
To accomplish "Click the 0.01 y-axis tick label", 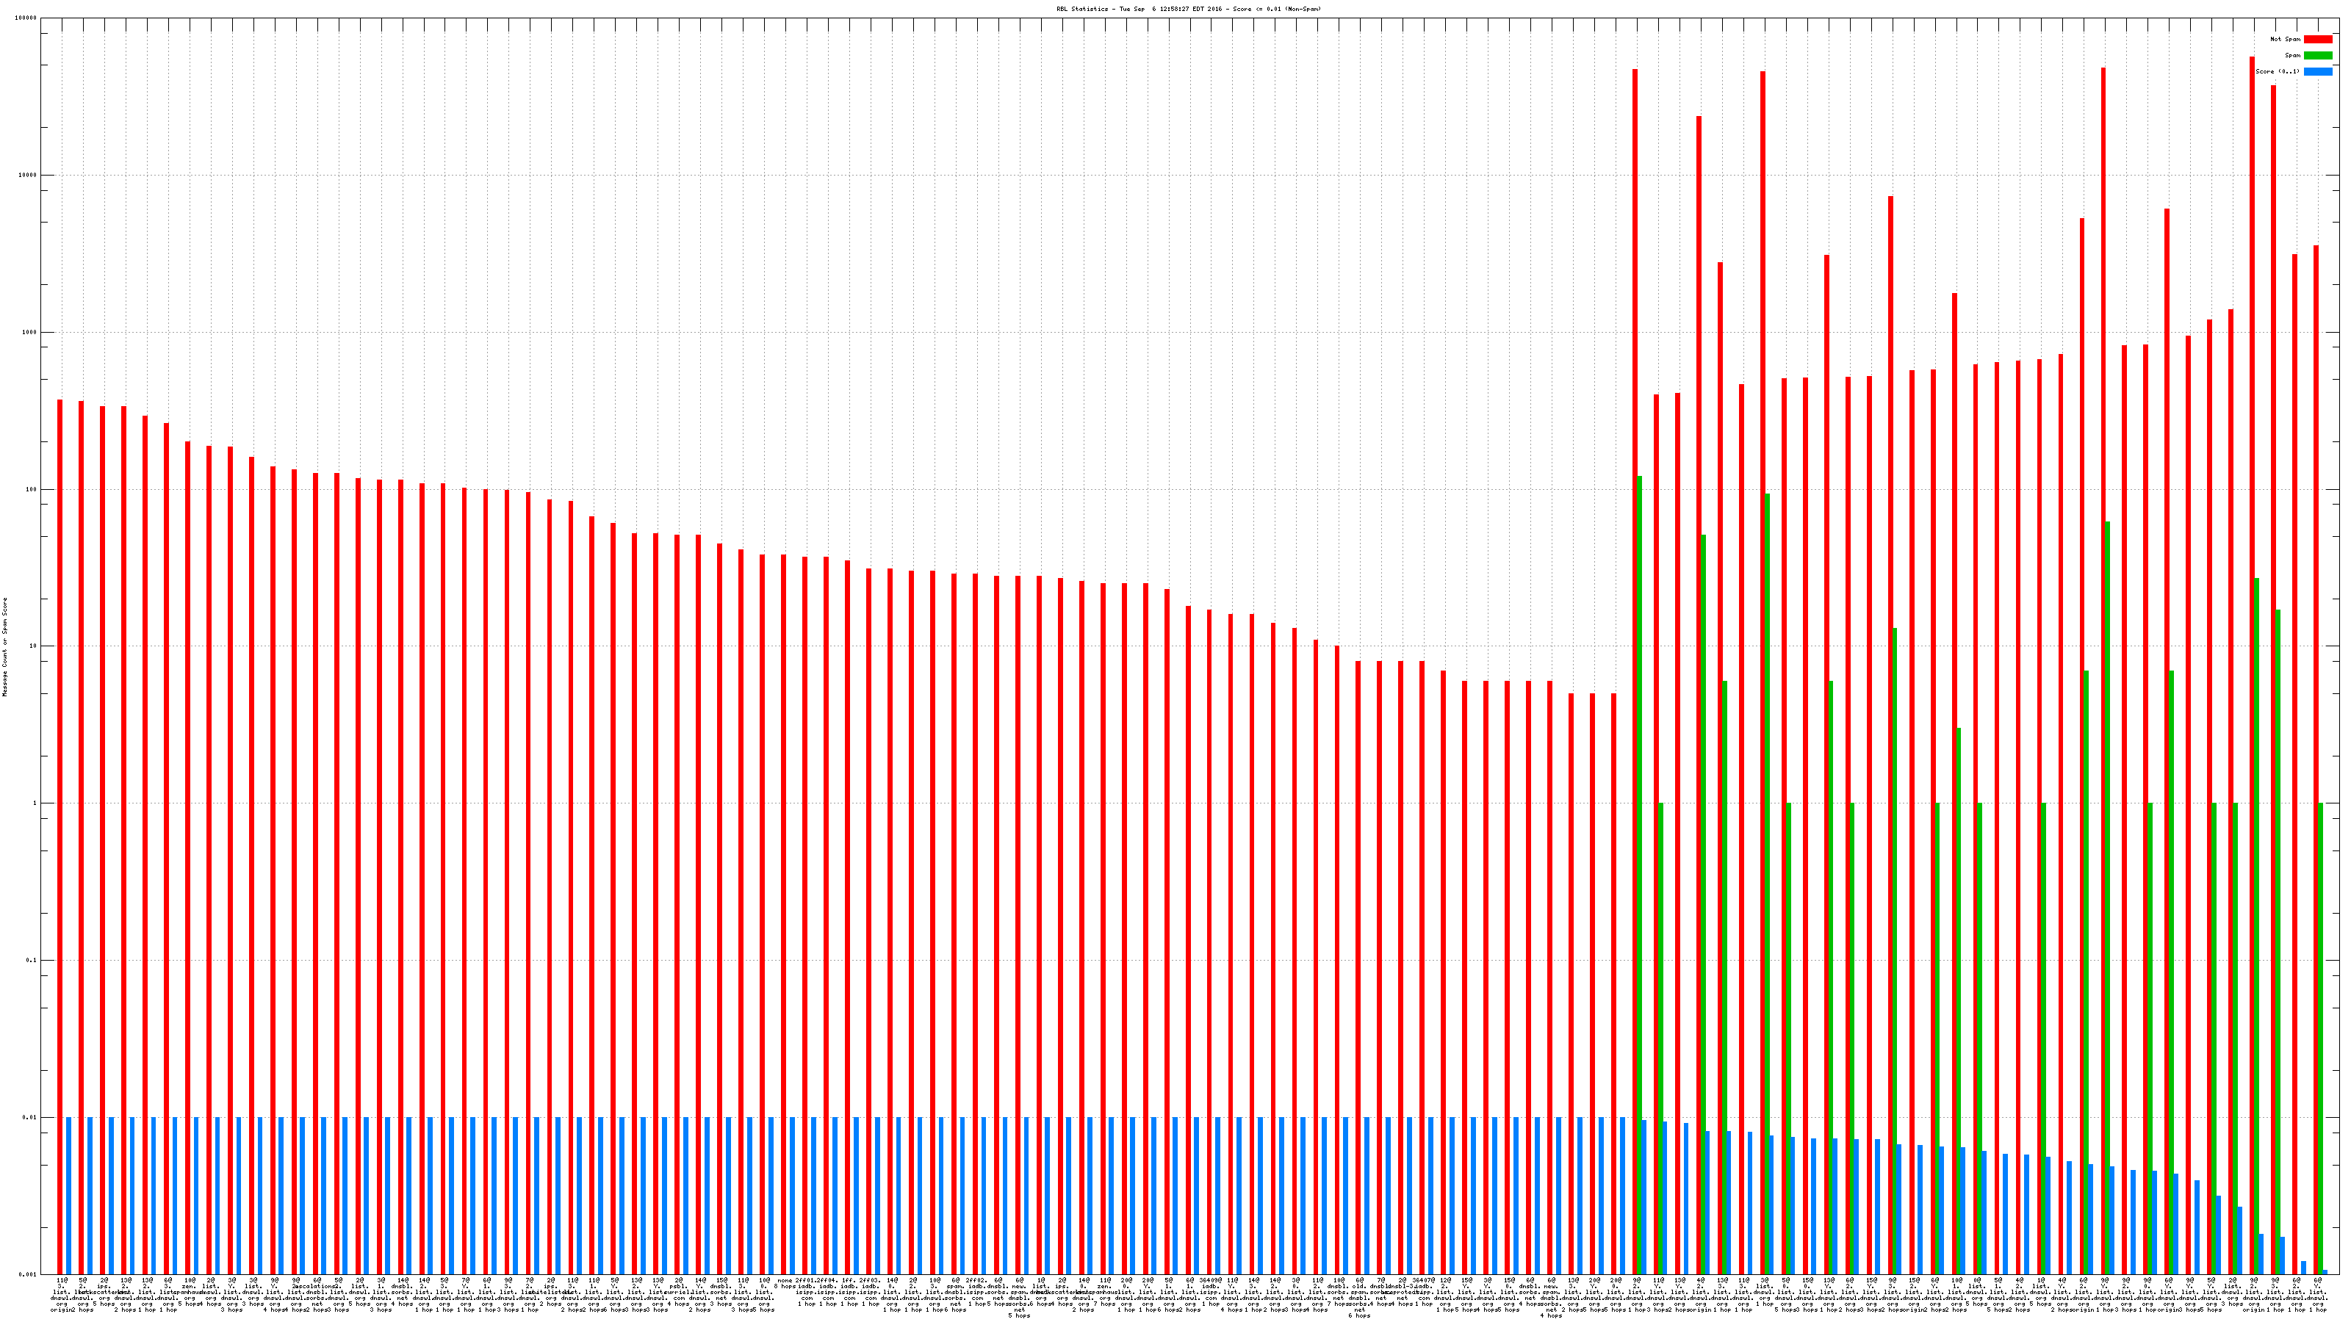I will [x=30, y=1116].
